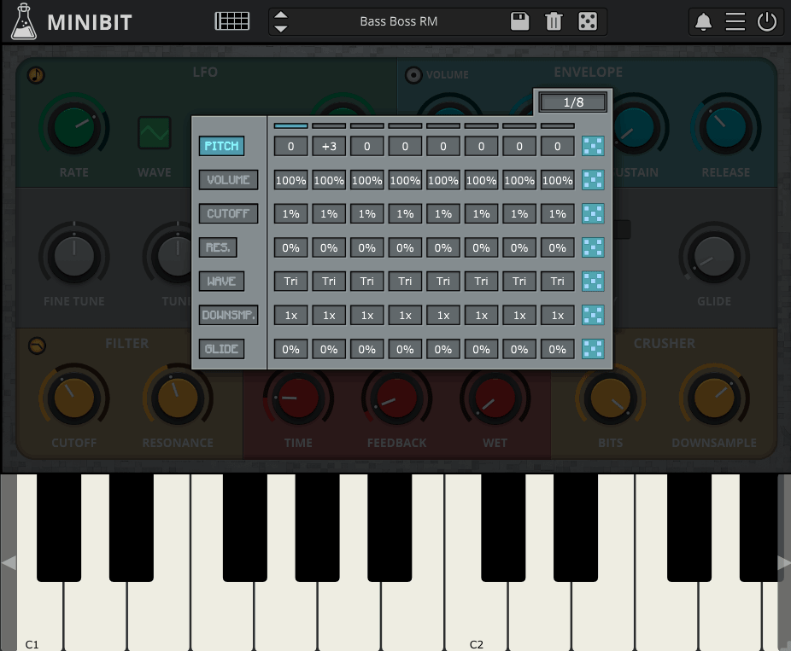Randomize preset with the dice icon
791x651 pixels.
tap(588, 21)
